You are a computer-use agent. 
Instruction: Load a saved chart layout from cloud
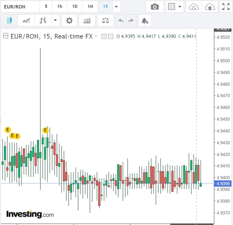[194, 7]
